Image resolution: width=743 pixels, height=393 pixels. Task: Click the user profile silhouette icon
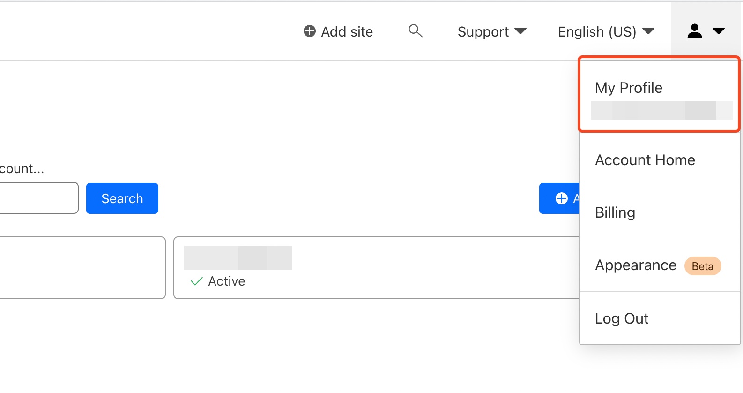click(x=694, y=31)
